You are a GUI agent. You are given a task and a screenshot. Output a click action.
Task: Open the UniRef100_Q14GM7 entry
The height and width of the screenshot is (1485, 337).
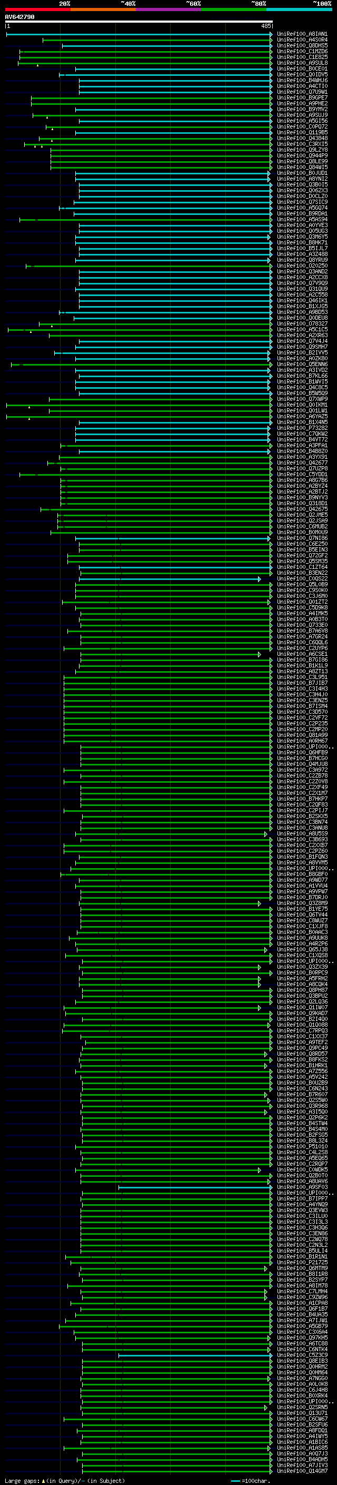(302, 1471)
